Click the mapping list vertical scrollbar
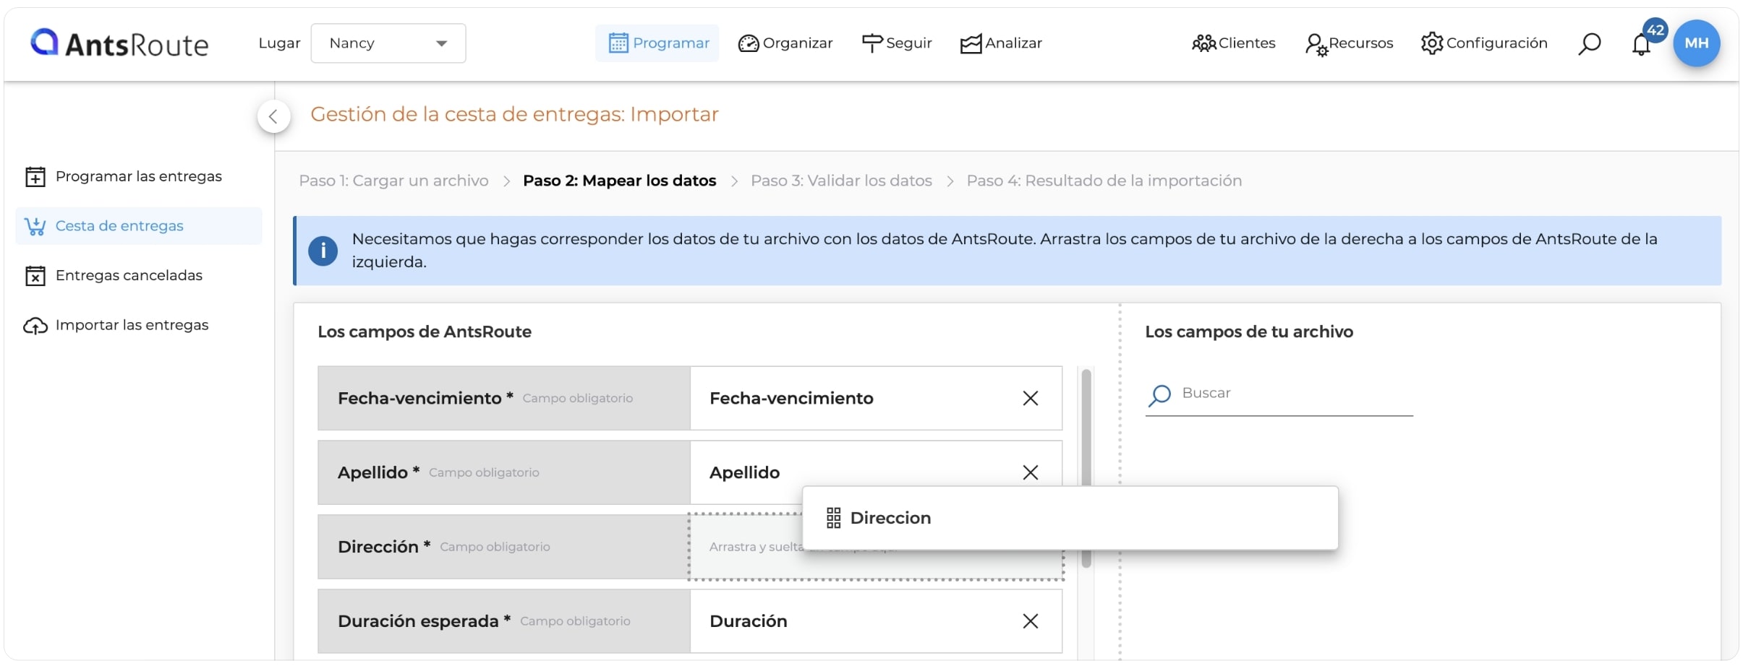The image size is (1743, 666). pos(1086,468)
